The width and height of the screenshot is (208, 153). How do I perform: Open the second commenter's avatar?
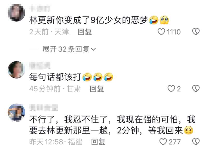(x=16, y=70)
